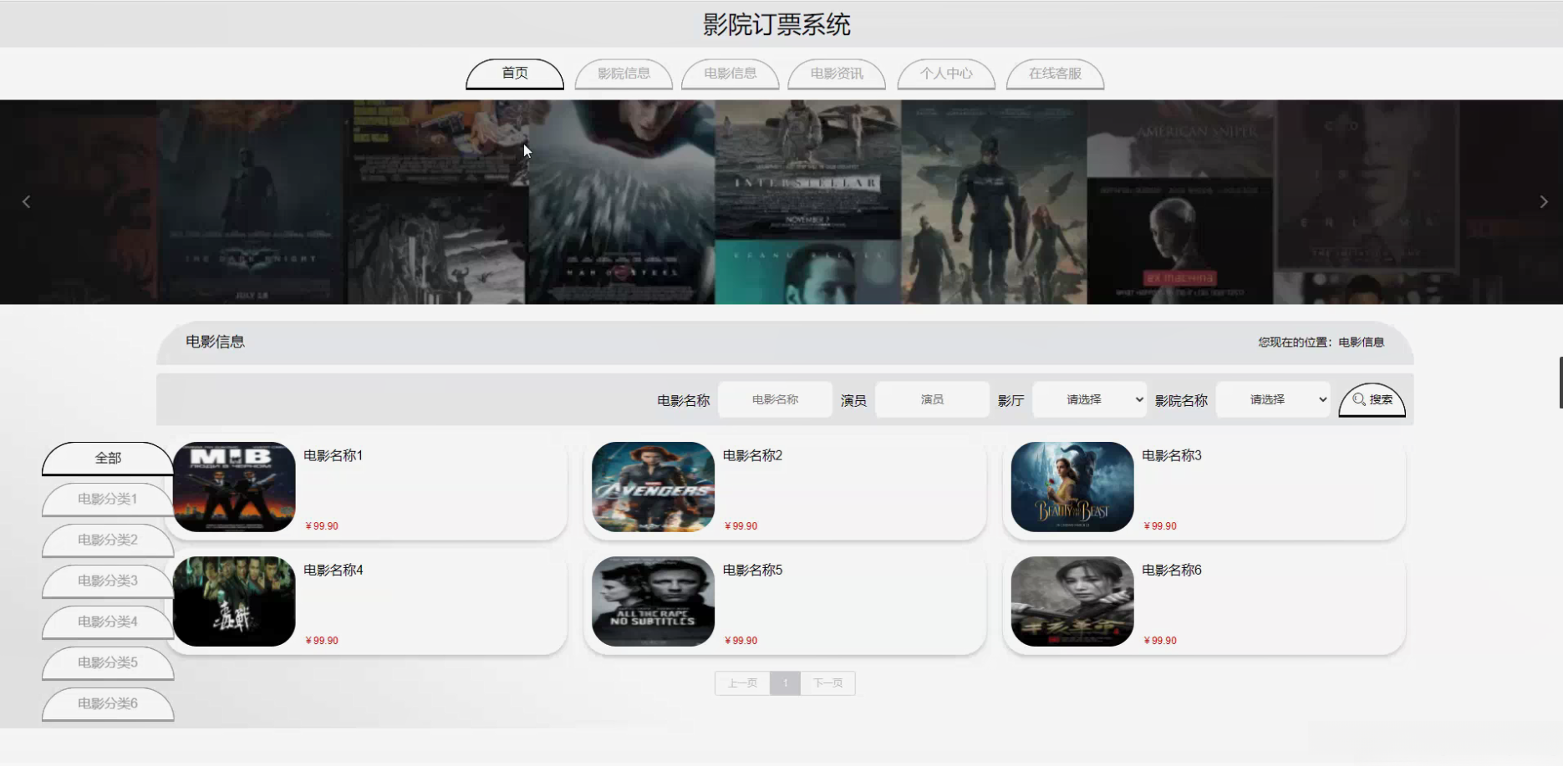This screenshot has height=766, width=1563.
Task: Open the 影院名称 dropdown
Action: tap(1273, 399)
